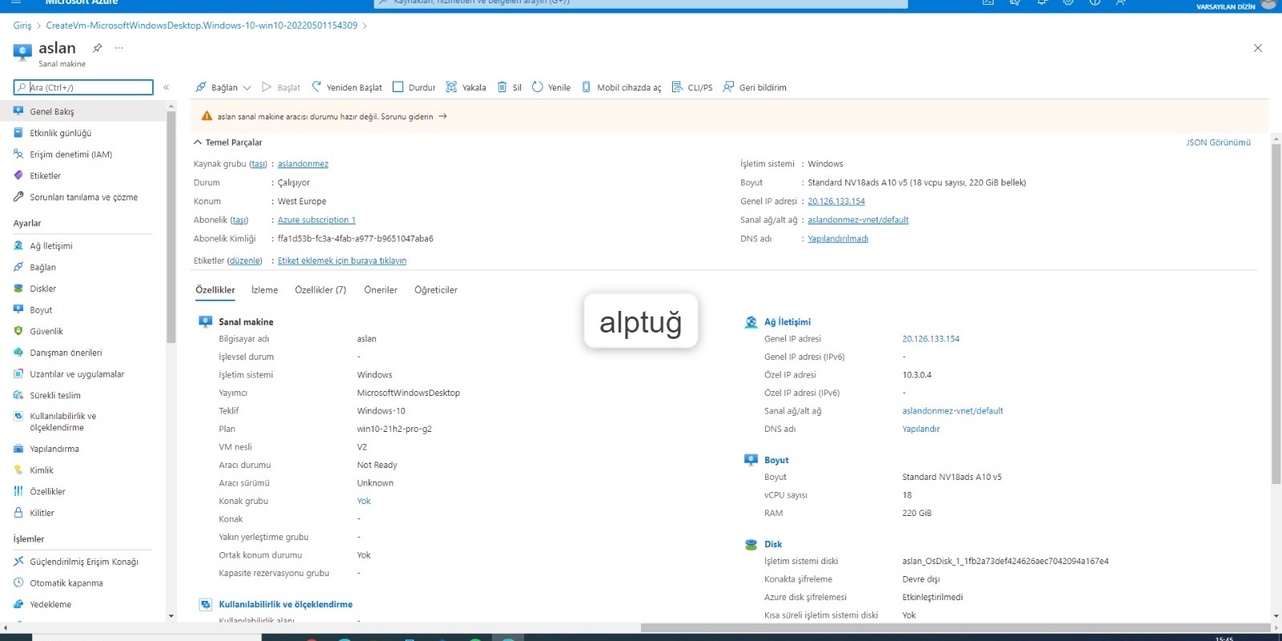Select the first Özellikler tab
Image resolution: width=1282 pixels, height=641 pixels.
click(216, 290)
